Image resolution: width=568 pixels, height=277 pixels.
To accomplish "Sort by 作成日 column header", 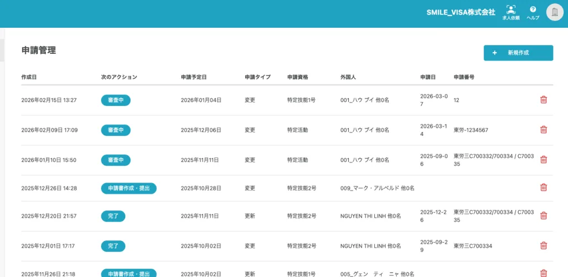I will pyautogui.click(x=29, y=77).
